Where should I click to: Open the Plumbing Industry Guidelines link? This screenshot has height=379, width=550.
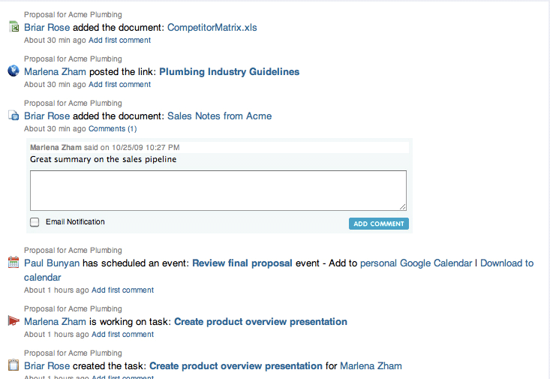[x=229, y=71]
